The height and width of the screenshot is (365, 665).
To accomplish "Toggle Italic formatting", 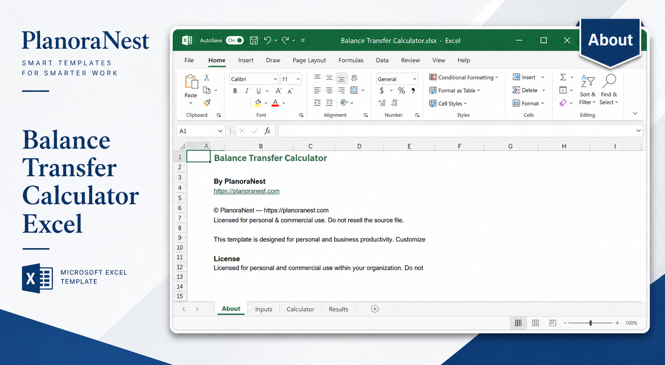I will pyautogui.click(x=247, y=91).
